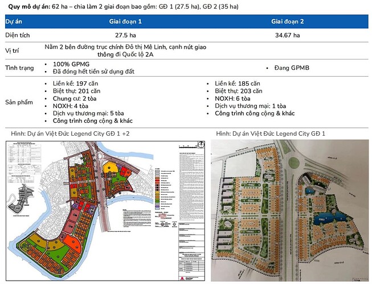Click the small locator map inset in the zoning plan
Screen dimensions: 372x284
pos(21,199)
